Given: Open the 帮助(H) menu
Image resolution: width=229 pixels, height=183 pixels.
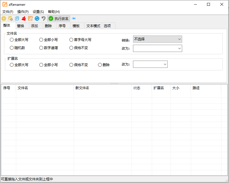Looking at the screenshot, I should (x=54, y=12).
